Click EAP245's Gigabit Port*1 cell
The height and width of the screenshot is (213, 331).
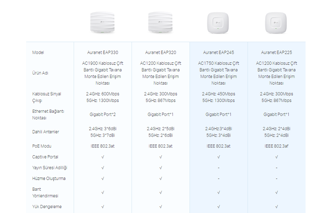218,114
